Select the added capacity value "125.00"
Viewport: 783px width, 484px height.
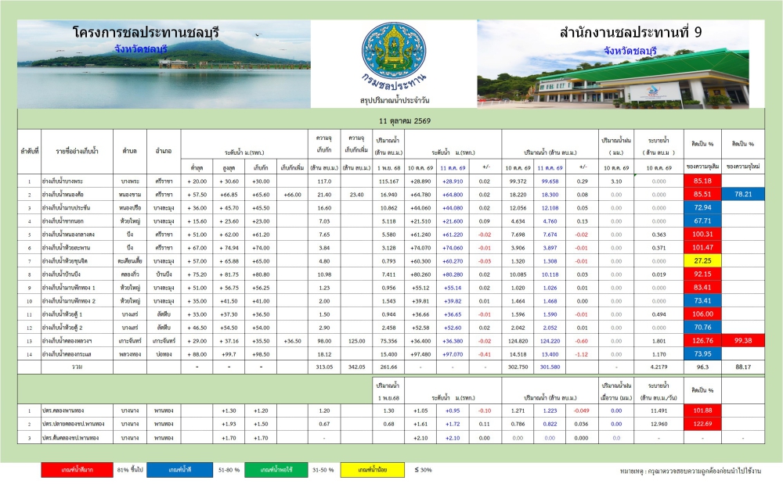[x=356, y=341]
